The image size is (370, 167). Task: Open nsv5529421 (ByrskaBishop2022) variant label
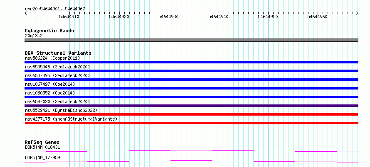click(61, 110)
